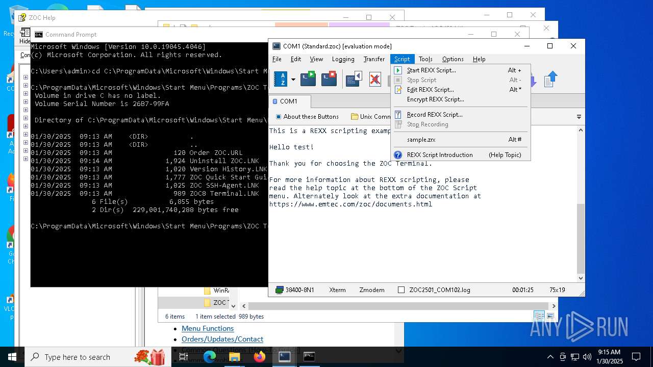The width and height of the screenshot is (653, 367).
Task: Click the green Connect session toolbar icon
Action: pyautogui.click(x=308, y=79)
